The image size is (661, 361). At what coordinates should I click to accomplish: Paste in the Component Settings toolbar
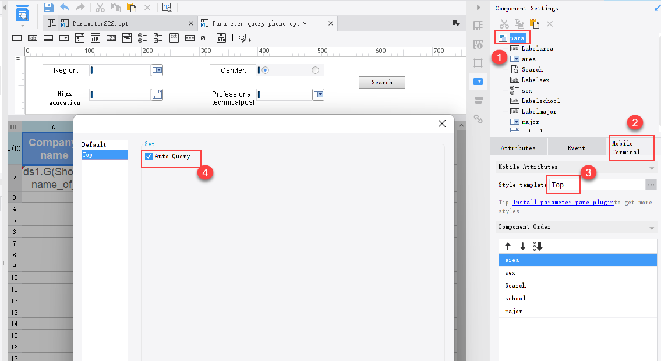(x=535, y=24)
